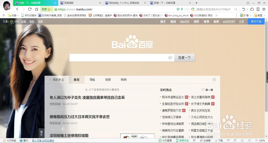Open the 地图 link
This screenshot has width=268, height=143.
(196, 21)
